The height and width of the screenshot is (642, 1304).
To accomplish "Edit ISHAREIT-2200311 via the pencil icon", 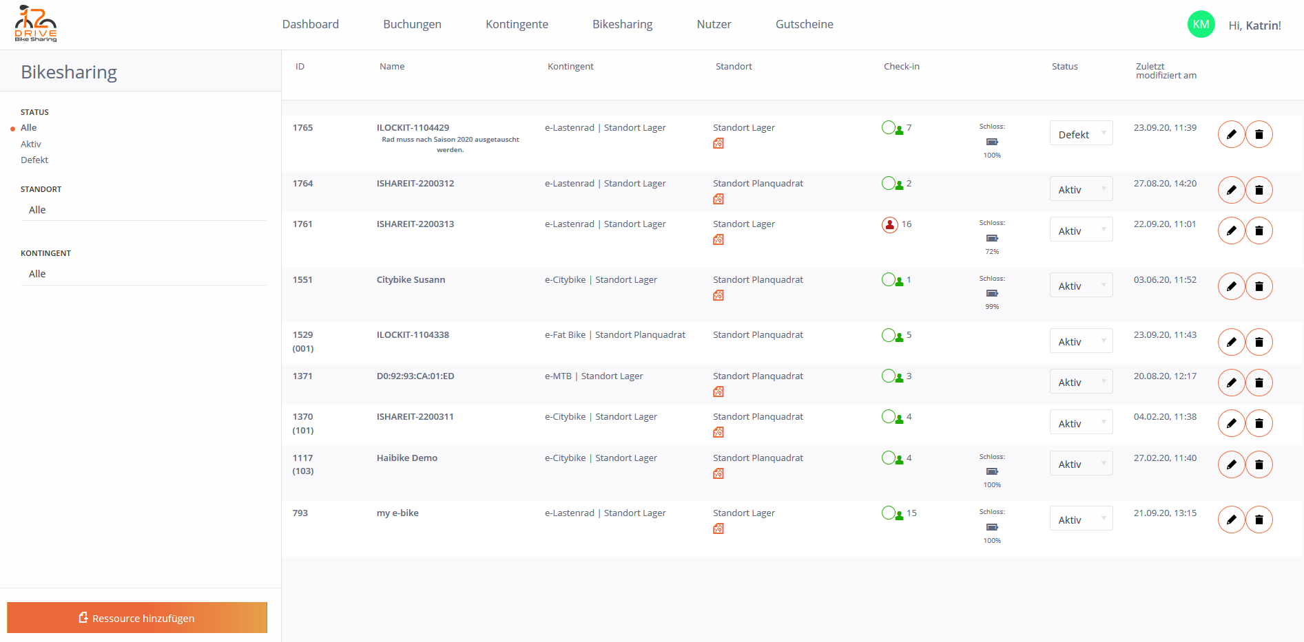I will [1231, 423].
